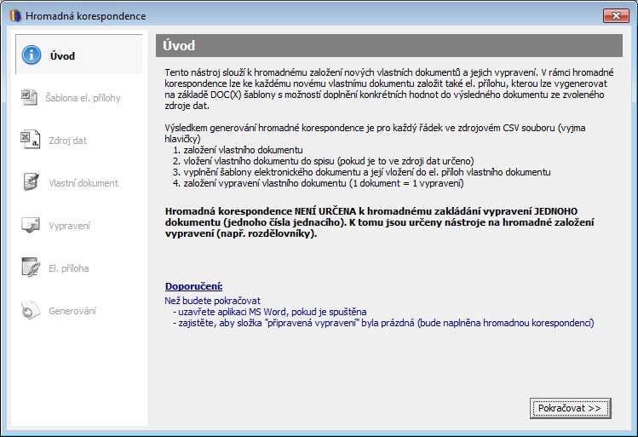The image size is (638, 437).
Task: Click the line about 'připravená vypravení' folder
Action: pos(383,323)
